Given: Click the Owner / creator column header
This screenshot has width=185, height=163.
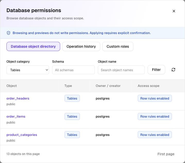Looking at the screenshot, I should click(x=108, y=86).
